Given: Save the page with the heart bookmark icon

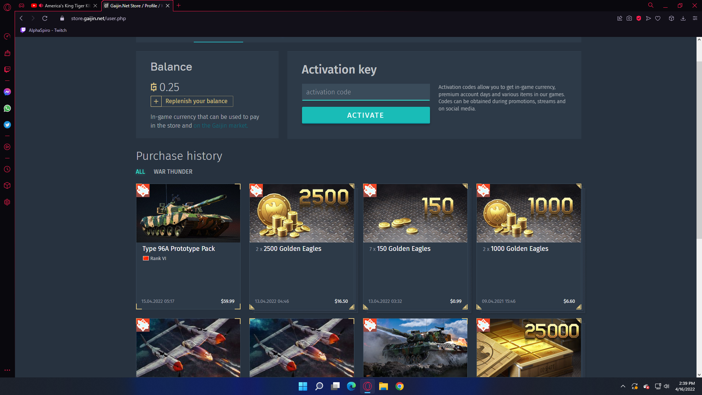Looking at the screenshot, I should [658, 18].
